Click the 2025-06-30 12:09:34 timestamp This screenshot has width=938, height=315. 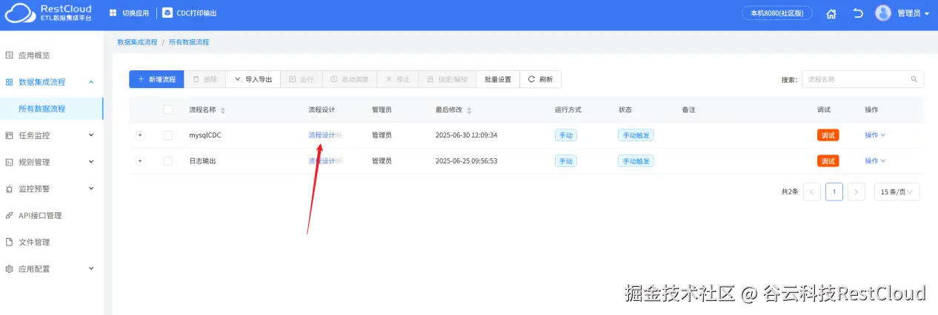coord(466,135)
